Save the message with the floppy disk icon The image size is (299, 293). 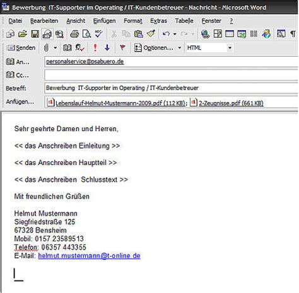click(35, 34)
